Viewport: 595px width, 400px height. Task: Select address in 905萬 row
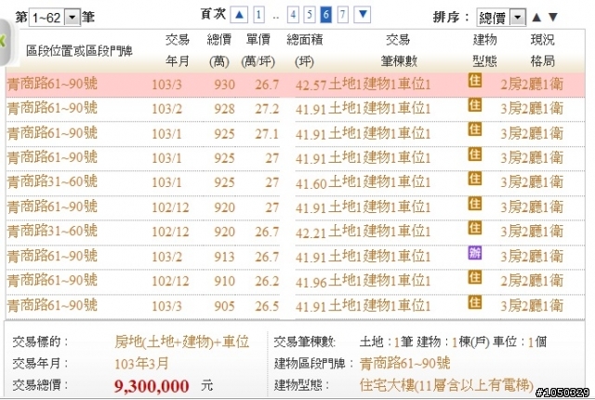click(x=52, y=305)
